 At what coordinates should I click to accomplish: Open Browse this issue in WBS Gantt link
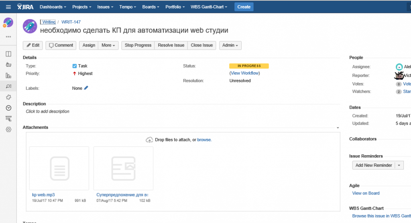click(381, 216)
